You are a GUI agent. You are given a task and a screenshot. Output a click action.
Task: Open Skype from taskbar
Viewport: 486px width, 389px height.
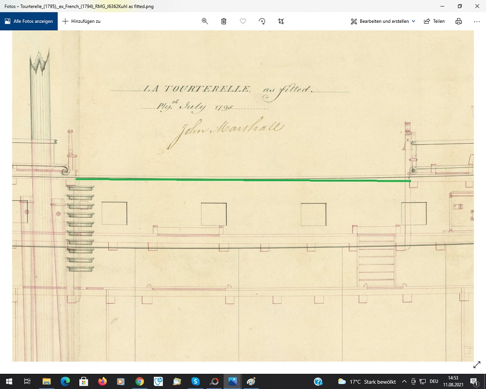195,381
